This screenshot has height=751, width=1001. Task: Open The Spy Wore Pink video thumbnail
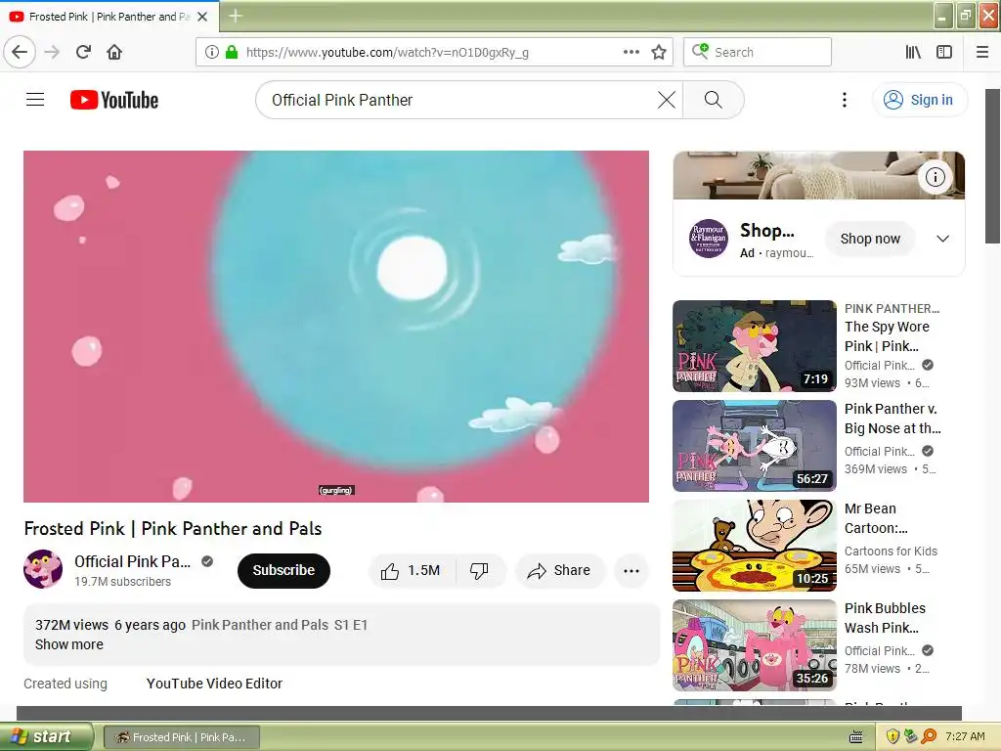(755, 345)
